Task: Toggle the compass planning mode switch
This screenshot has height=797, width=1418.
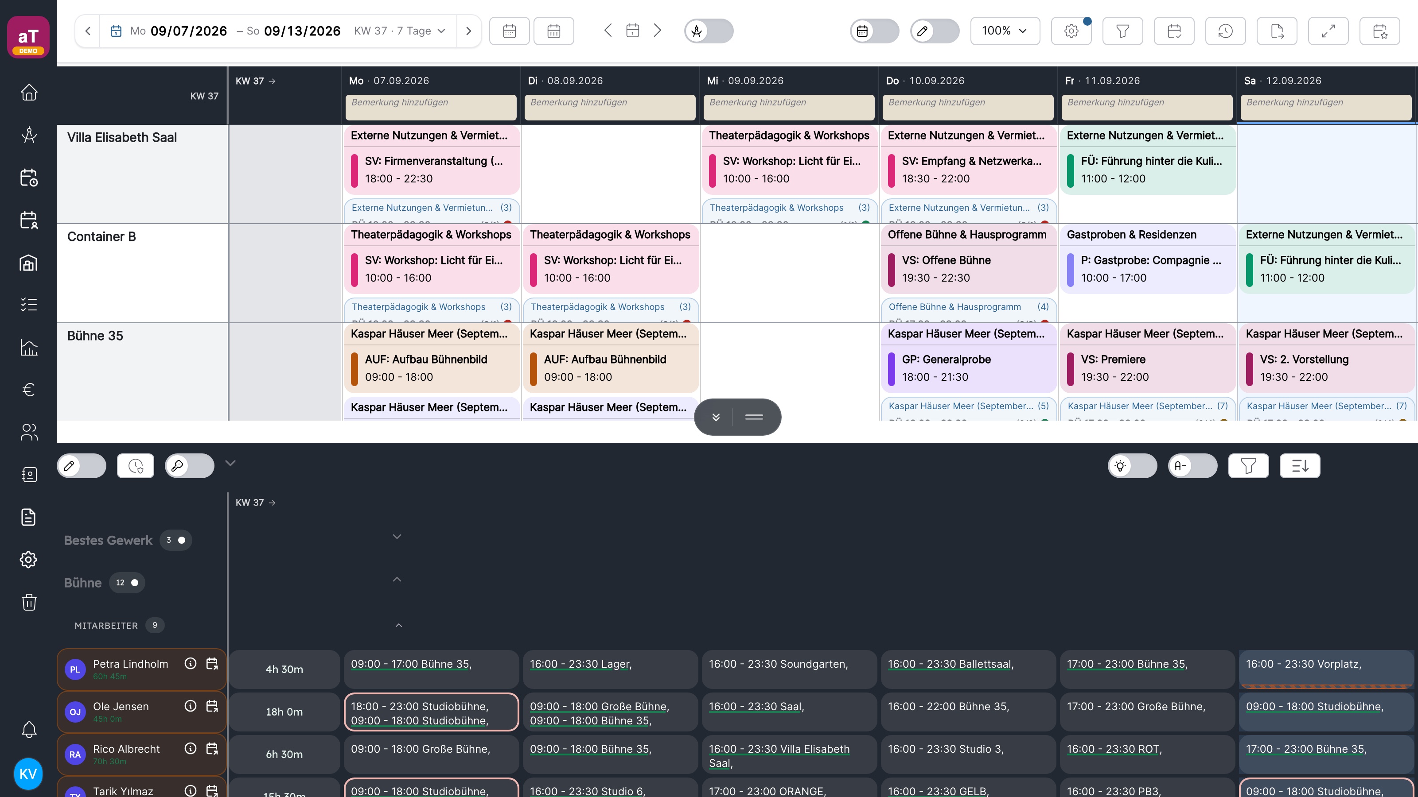Action: (x=709, y=31)
